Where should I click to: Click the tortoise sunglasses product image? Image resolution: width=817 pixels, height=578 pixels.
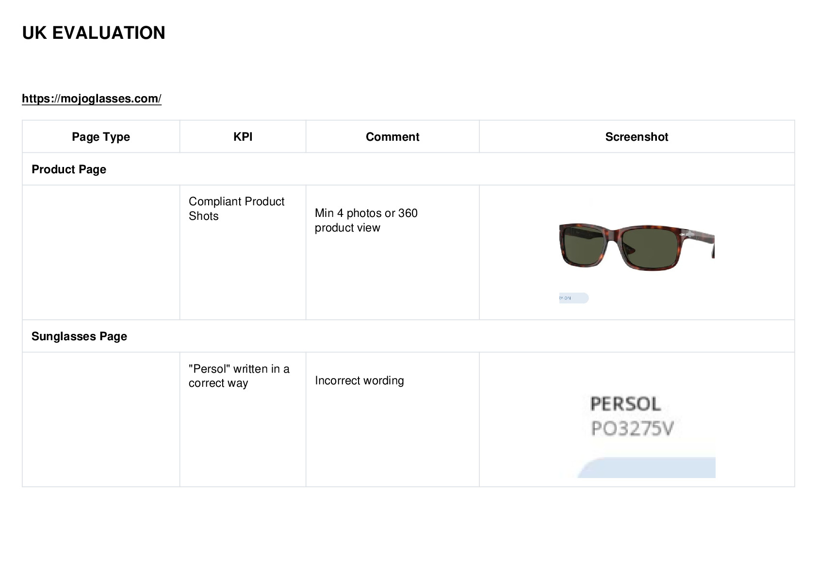[637, 247]
